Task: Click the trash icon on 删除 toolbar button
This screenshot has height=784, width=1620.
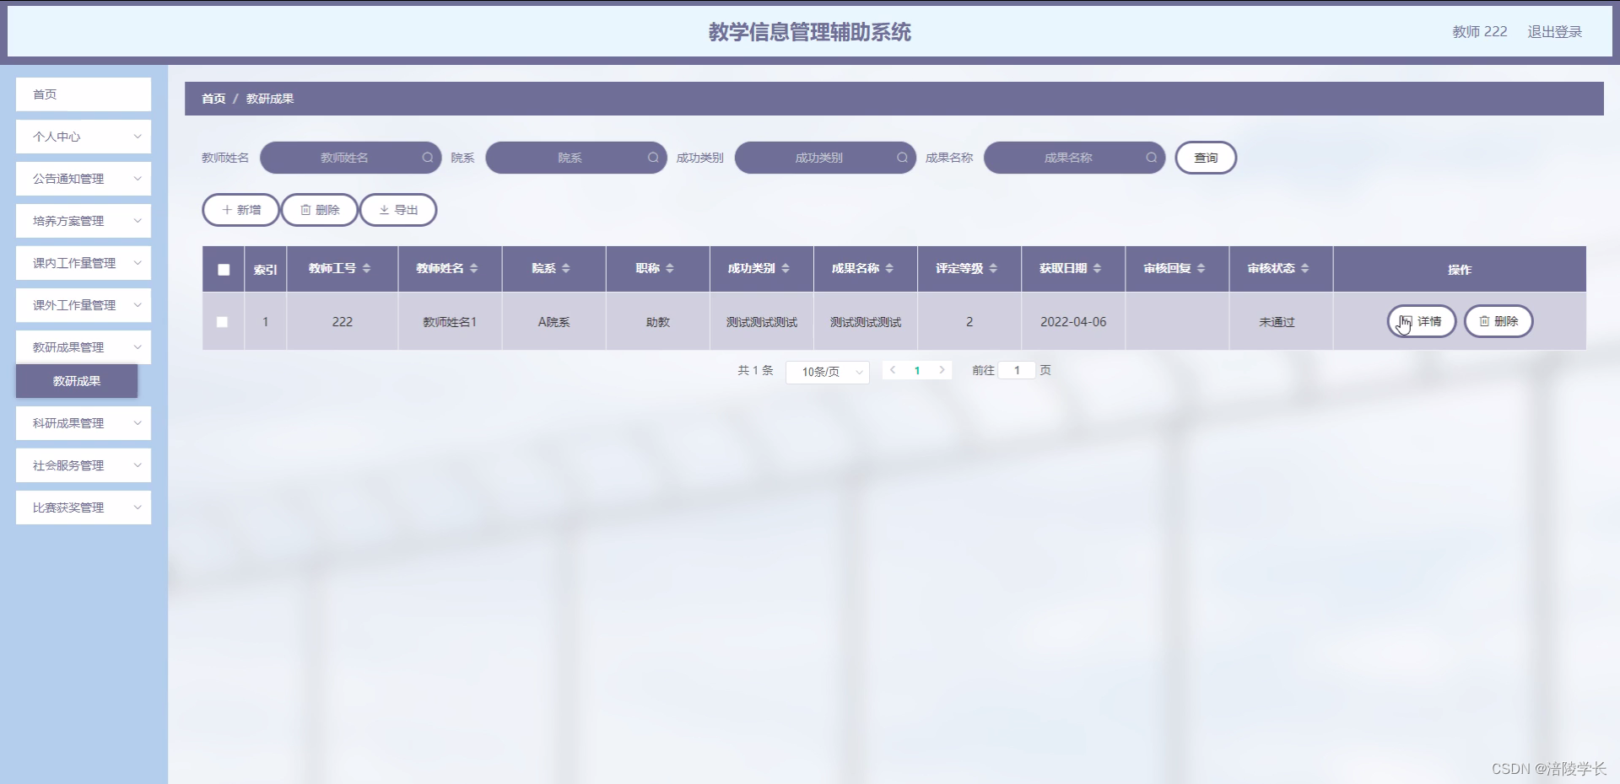Action: click(x=306, y=209)
